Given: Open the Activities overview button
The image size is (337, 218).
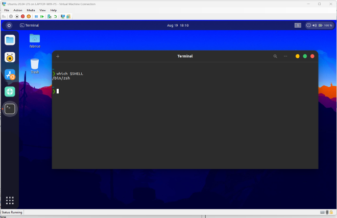Looking at the screenshot, I should pos(9,25).
